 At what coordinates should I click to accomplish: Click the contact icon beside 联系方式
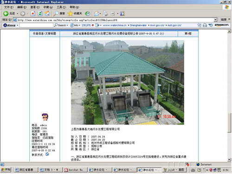coord(47,154)
